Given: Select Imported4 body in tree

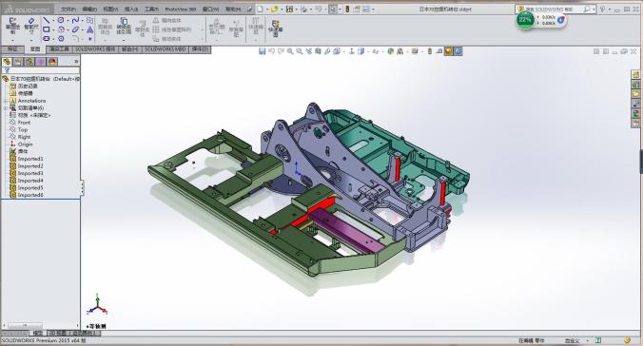Looking at the screenshot, I should coord(29,181).
